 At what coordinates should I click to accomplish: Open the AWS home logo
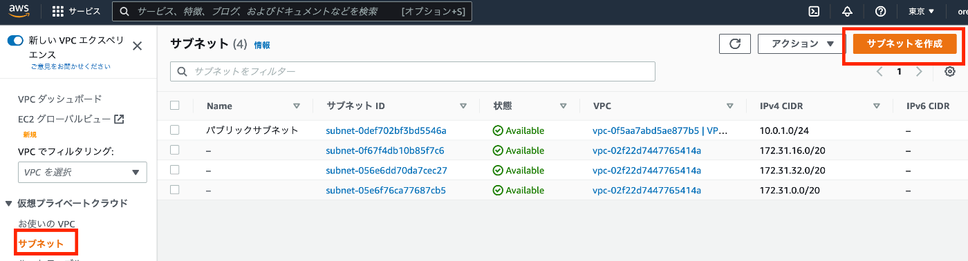19,12
